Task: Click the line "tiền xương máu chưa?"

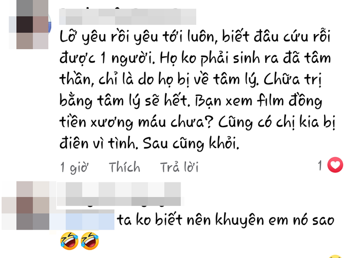Action: pyautogui.click(x=136, y=122)
